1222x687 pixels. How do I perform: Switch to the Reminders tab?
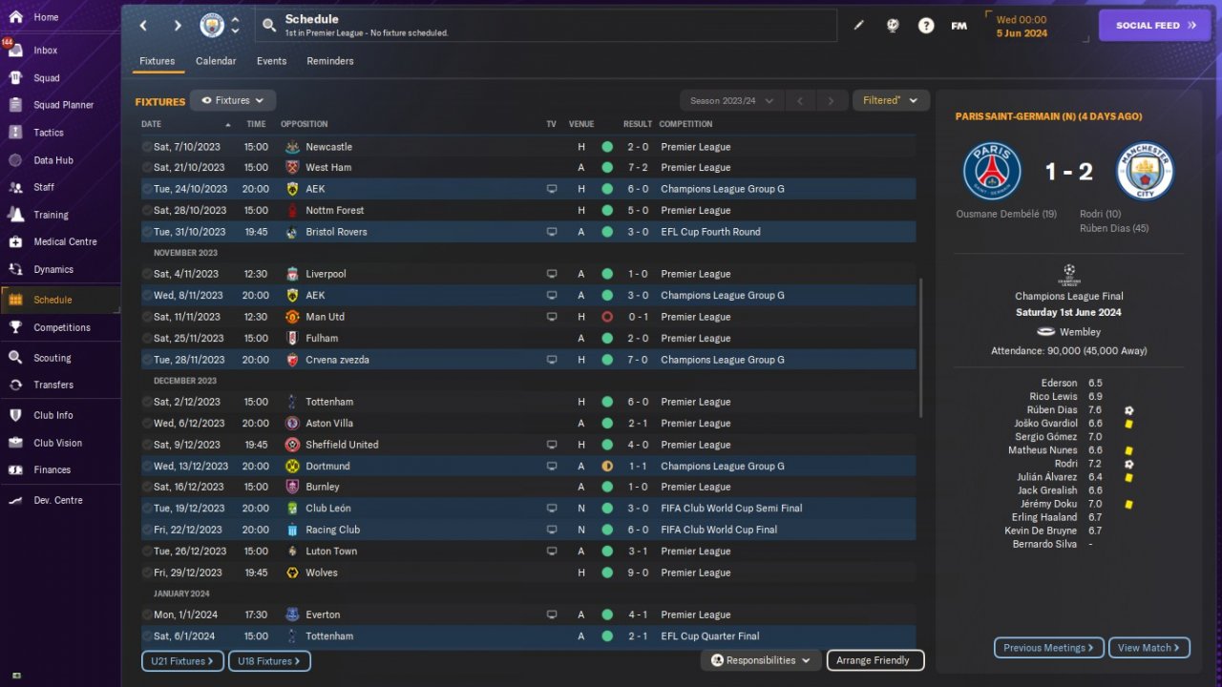pos(330,61)
